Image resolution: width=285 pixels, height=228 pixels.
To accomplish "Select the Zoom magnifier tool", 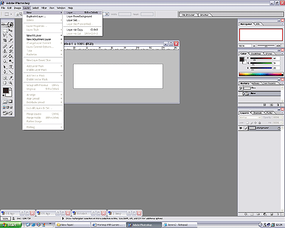I will 11,83.
